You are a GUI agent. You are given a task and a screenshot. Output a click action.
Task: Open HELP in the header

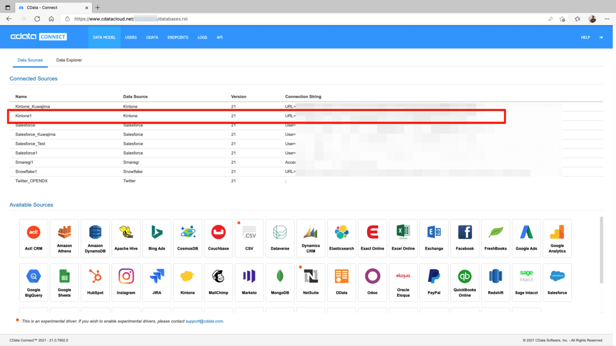coord(585,37)
